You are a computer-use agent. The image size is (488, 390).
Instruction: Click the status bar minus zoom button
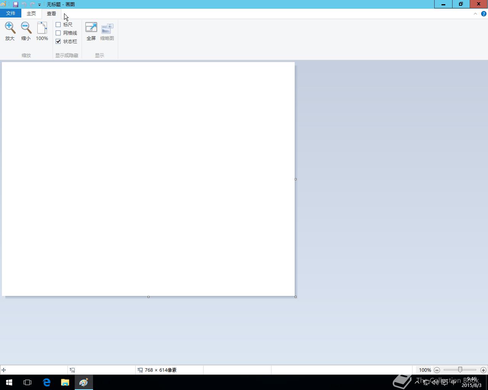[437, 370]
